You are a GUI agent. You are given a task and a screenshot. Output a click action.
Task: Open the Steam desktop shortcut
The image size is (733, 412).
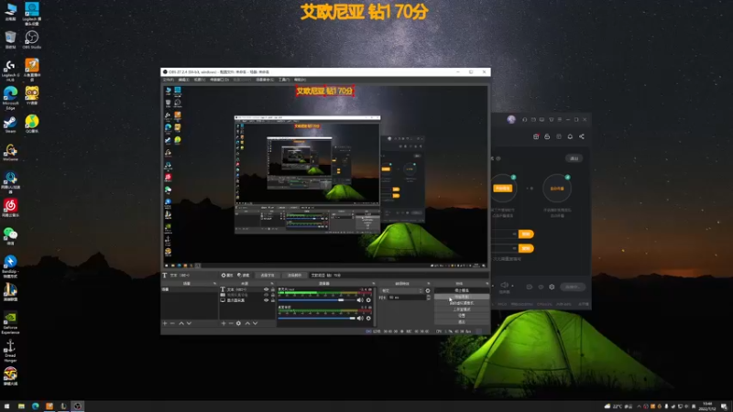coord(10,125)
